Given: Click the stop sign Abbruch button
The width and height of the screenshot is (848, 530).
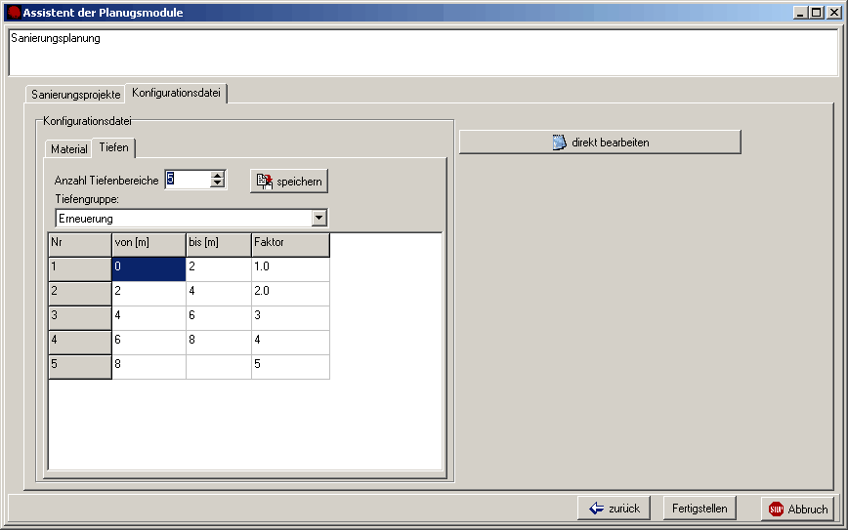Looking at the screenshot, I should [x=798, y=509].
